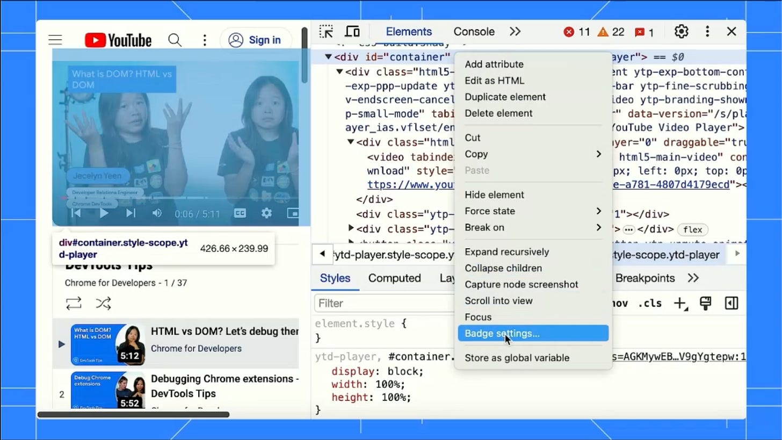Open the Copy submenu arrow
Viewport: 782px width, 440px height.
[598, 154]
